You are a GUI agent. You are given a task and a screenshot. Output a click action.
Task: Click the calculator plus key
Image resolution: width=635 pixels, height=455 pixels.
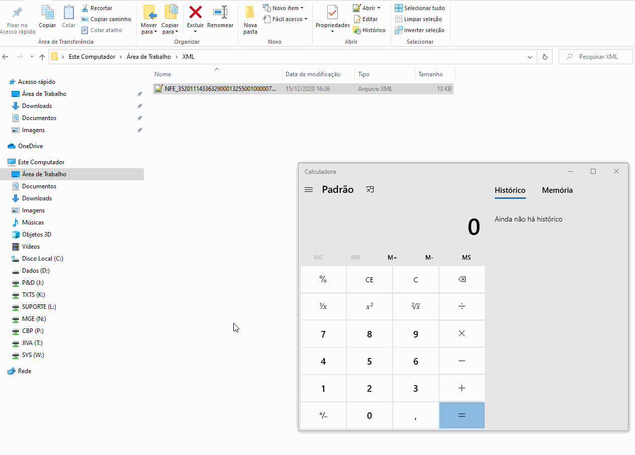click(462, 388)
